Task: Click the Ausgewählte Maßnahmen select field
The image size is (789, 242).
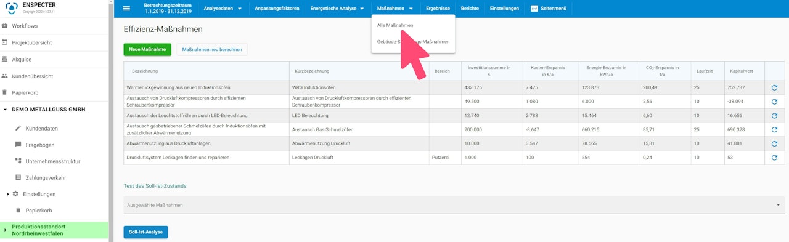Action: [x=454, y=205]
